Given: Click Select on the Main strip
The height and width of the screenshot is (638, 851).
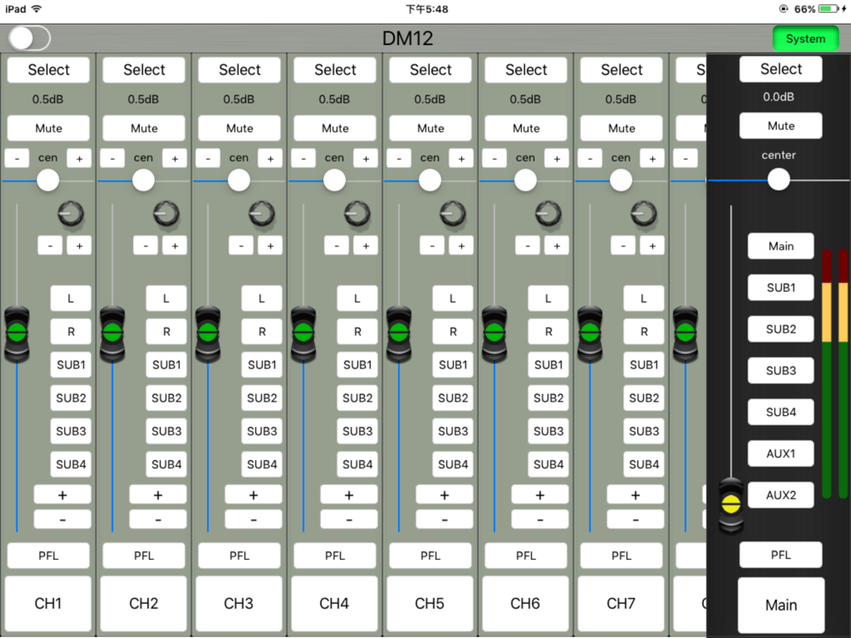Looking at the screenshot, I should [x=781, y=69].
